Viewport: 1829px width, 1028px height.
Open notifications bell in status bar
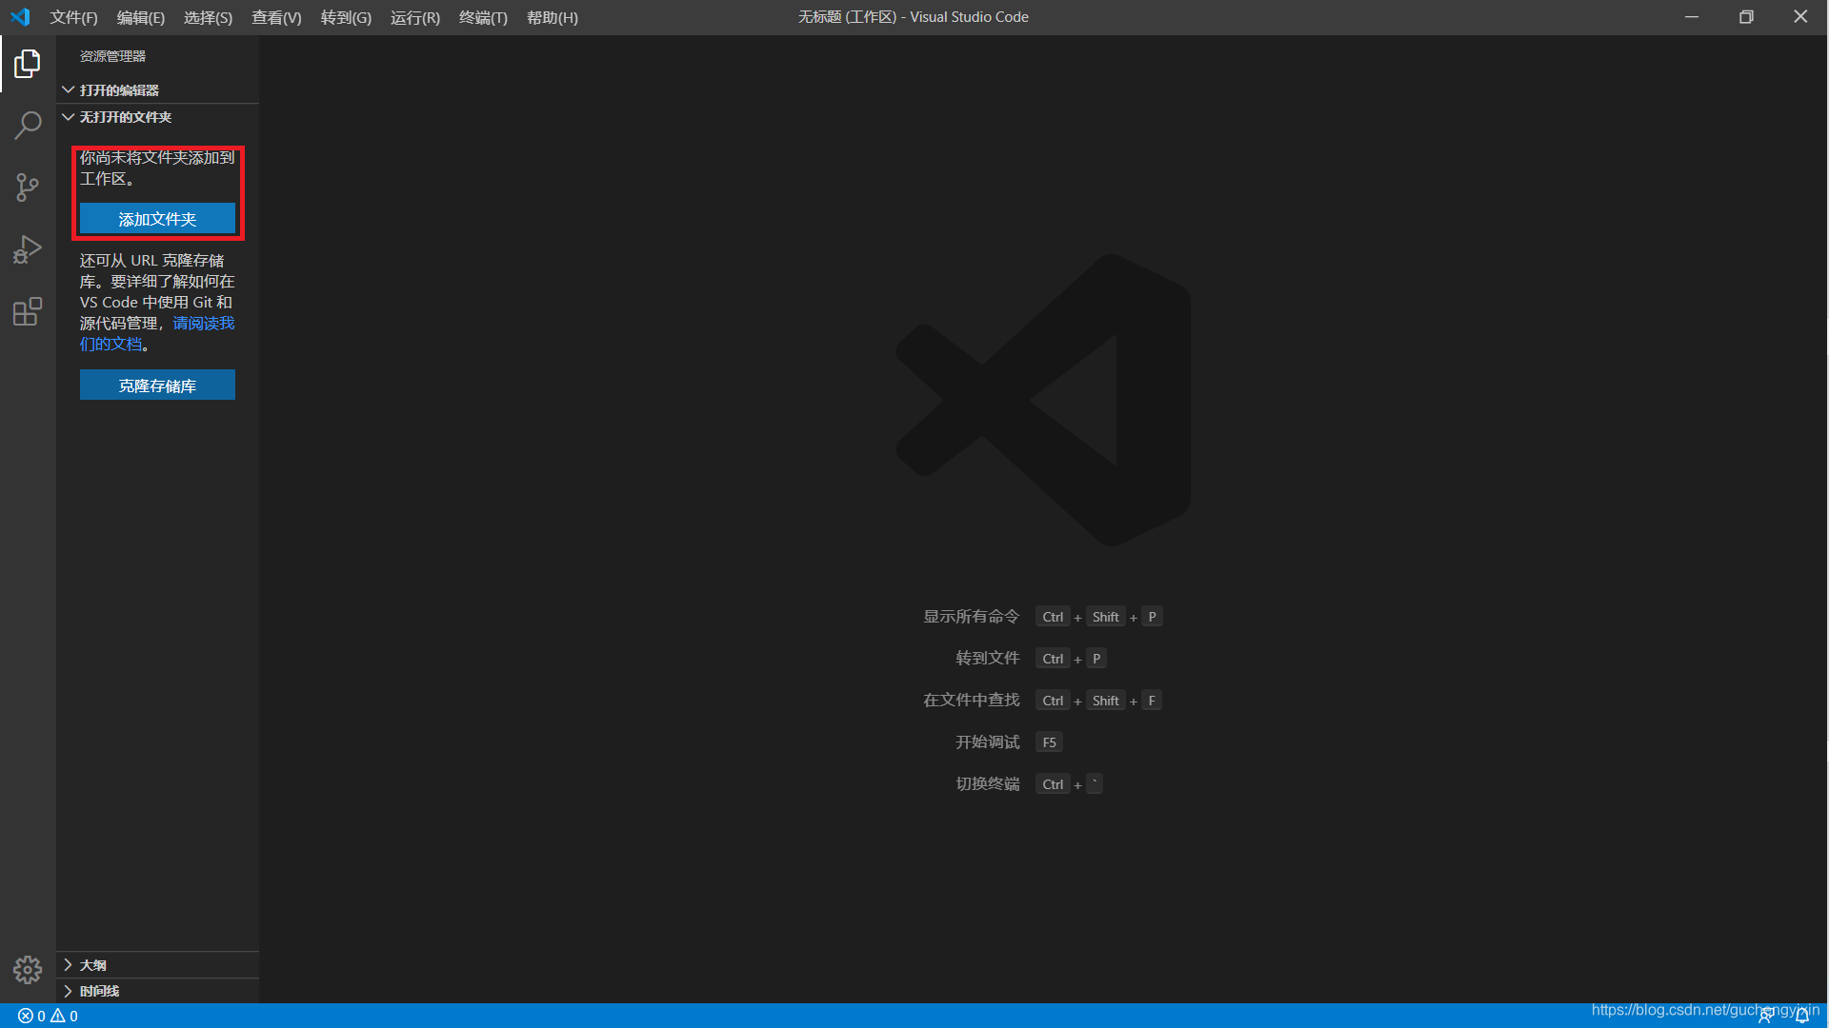(x=1802, y=1016)
